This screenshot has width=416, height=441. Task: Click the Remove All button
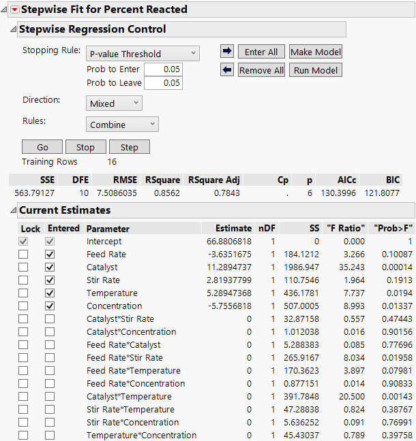coord(261,70)
